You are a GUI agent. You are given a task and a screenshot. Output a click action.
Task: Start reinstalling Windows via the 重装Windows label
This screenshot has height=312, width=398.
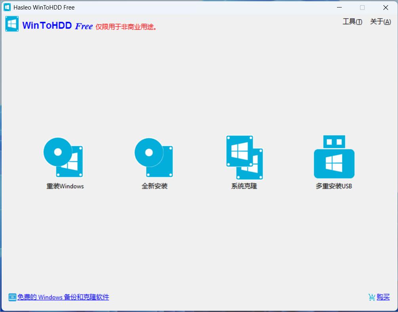click(x=65, y=186)
